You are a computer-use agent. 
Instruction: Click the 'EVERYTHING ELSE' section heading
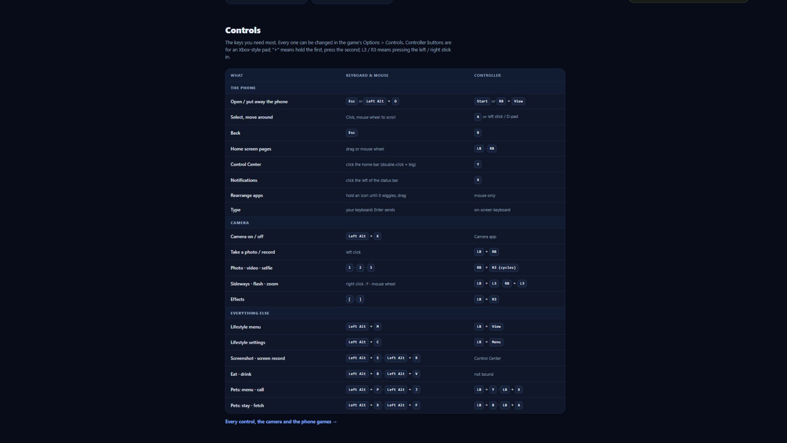250,313
